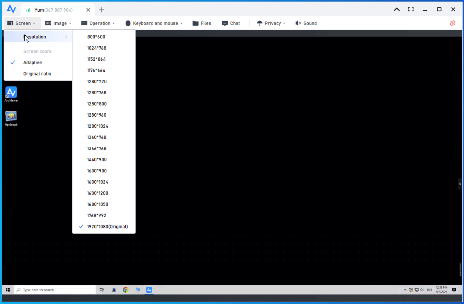Click the dark bag icon left of Chrome

click(x=114, y=290)
